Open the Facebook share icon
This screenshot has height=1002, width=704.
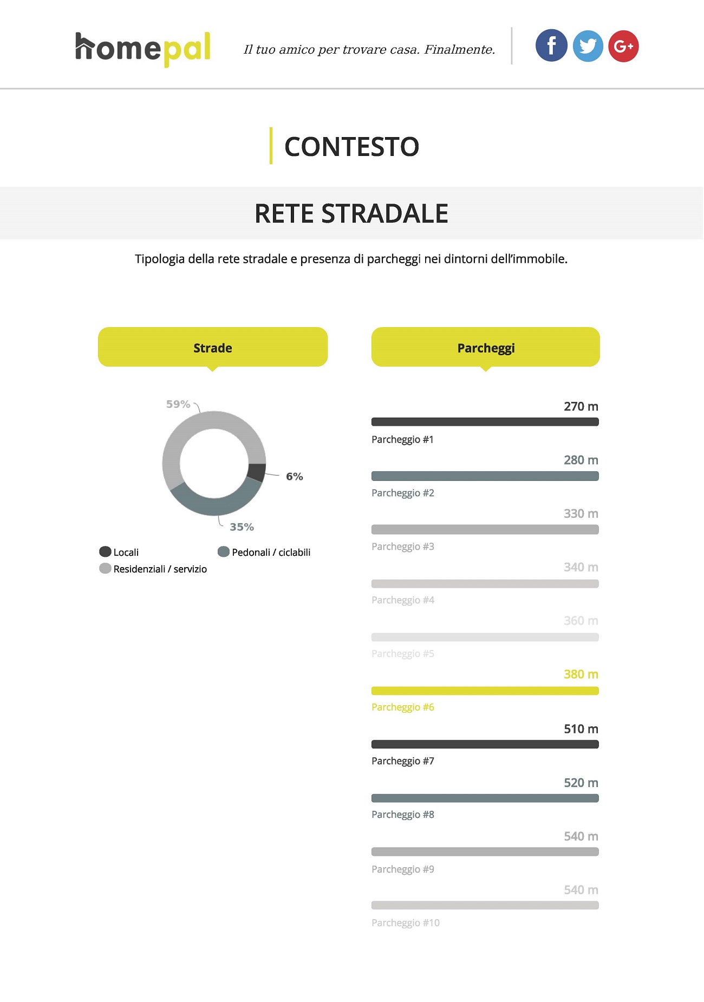pos(551,45)
